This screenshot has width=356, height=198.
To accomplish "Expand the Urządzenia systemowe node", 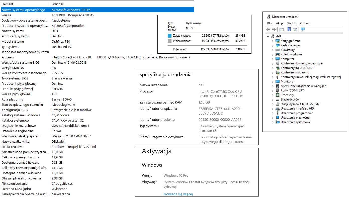I will (273, 122).
